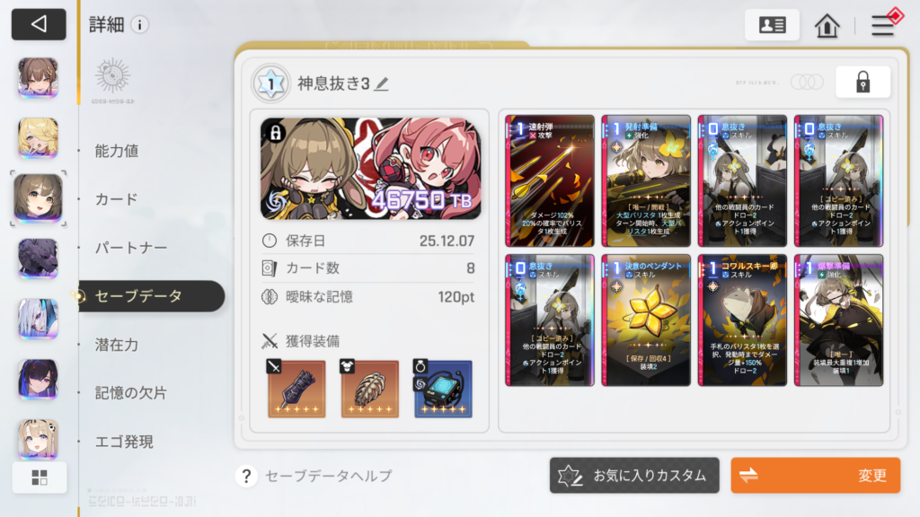This screenshot has width=920, height=517.
Task: Open the パートナー menu item
Action: [x=131, y=248]
